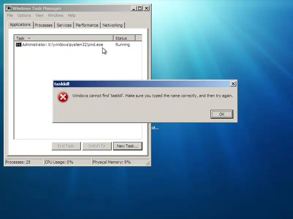Click the New Task... button
This screenshot has height=219, width=293.
(127, 146)
